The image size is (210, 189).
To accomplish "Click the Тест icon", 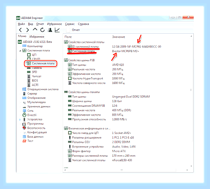I will click(x=24, y=141).
